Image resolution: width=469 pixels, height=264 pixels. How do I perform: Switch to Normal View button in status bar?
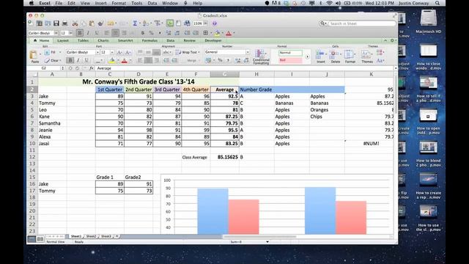click(32, 239)
